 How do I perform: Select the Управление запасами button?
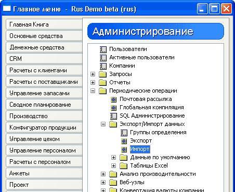point(44,93)
